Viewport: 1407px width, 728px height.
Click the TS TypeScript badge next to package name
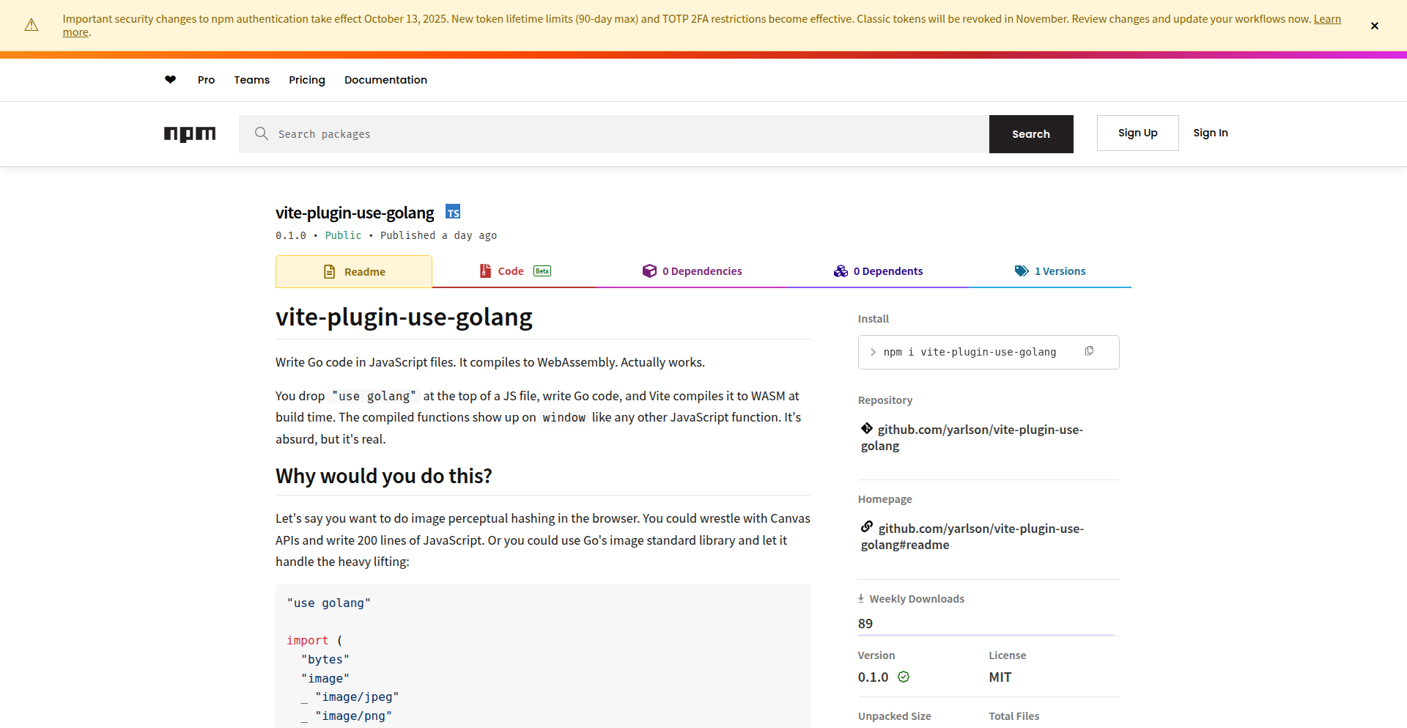pos(452,211)
